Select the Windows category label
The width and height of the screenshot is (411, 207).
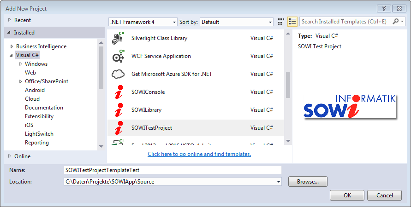tap(36, 64)
